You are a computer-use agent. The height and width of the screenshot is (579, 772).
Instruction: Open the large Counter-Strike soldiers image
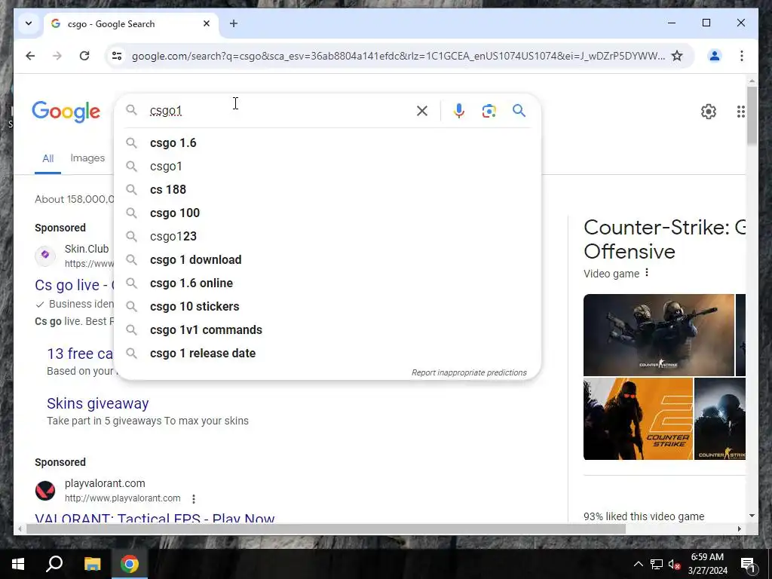point(659,335)
